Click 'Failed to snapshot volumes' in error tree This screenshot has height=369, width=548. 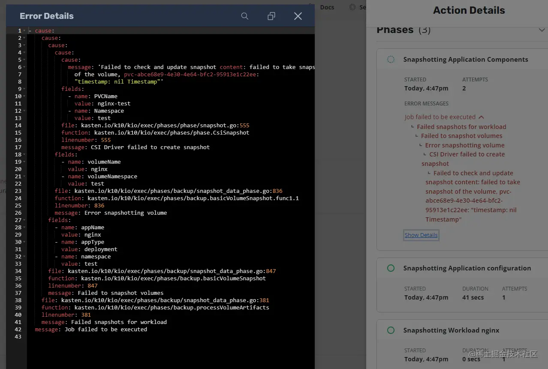(x=461, y=136)
